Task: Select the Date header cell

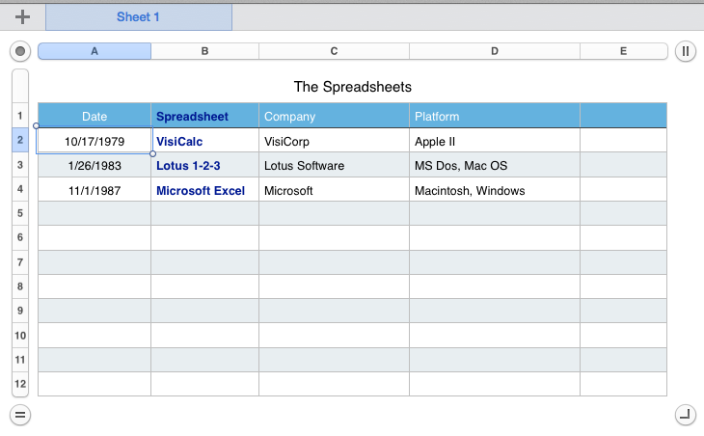Action: [x=95, y=116]
